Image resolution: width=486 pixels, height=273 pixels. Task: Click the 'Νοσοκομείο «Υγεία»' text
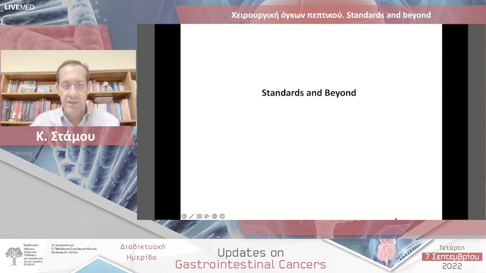[x=64, y=252]
